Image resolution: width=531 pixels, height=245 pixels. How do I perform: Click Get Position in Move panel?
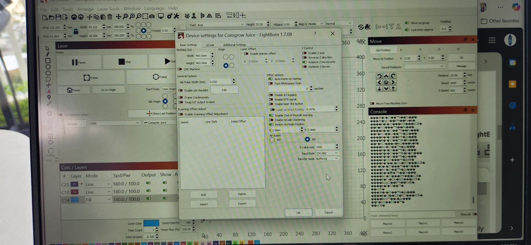383,50
